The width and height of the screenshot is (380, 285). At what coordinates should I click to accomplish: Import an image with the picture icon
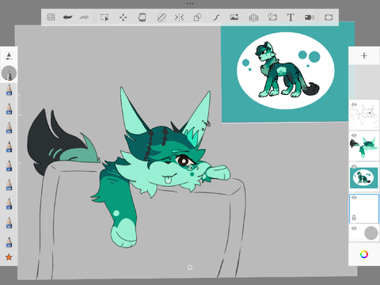click(234, 17)
